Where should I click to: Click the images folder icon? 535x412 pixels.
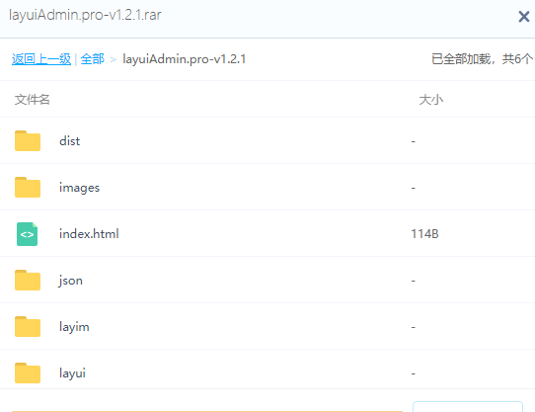pyautogui.click(x=28, y=187)
